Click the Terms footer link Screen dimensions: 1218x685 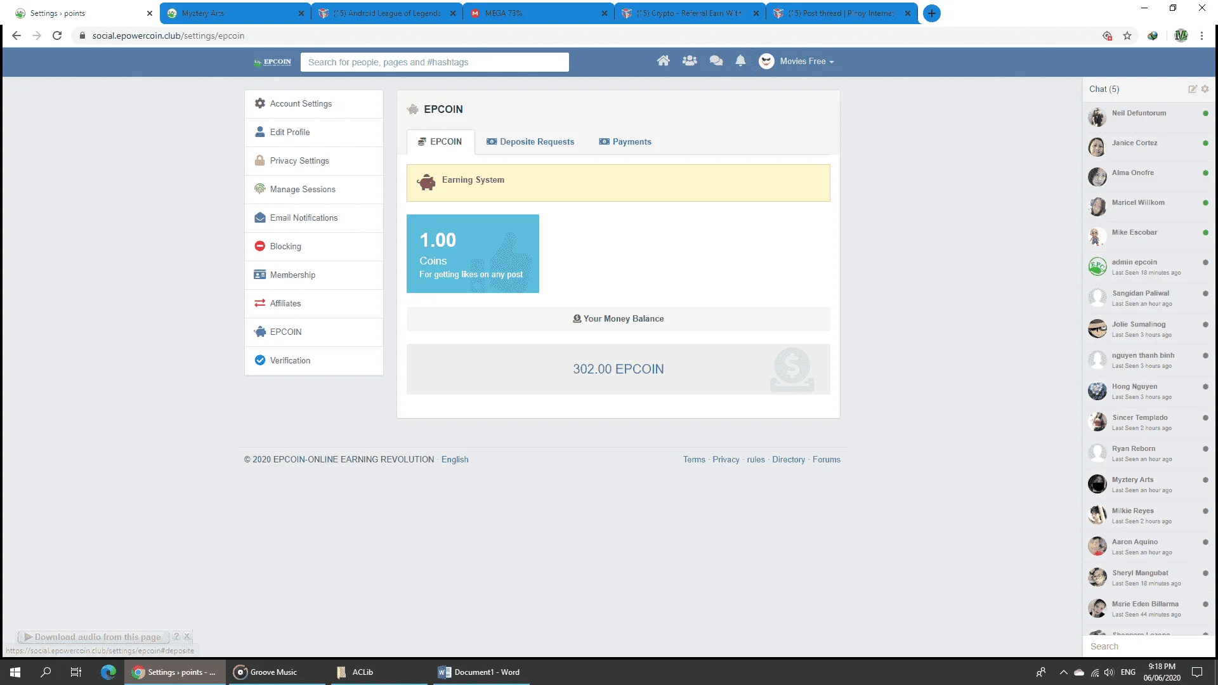[x=694, y=459]
